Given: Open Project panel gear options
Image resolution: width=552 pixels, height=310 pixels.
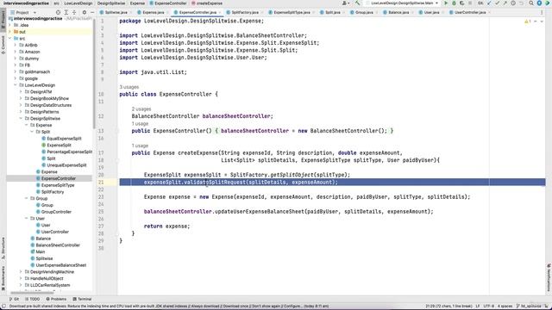Looking at the screenshot, I should tap(85, 12).
